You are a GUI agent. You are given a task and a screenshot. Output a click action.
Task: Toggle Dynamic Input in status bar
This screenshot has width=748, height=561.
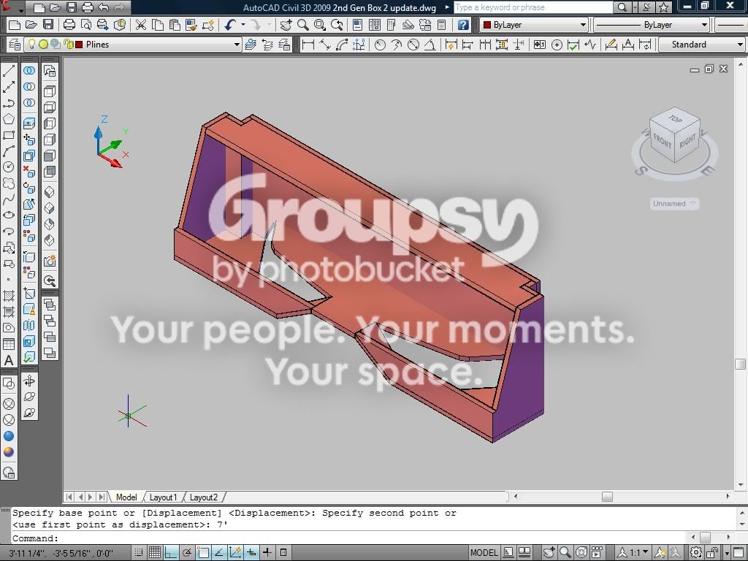click(251, 553)
